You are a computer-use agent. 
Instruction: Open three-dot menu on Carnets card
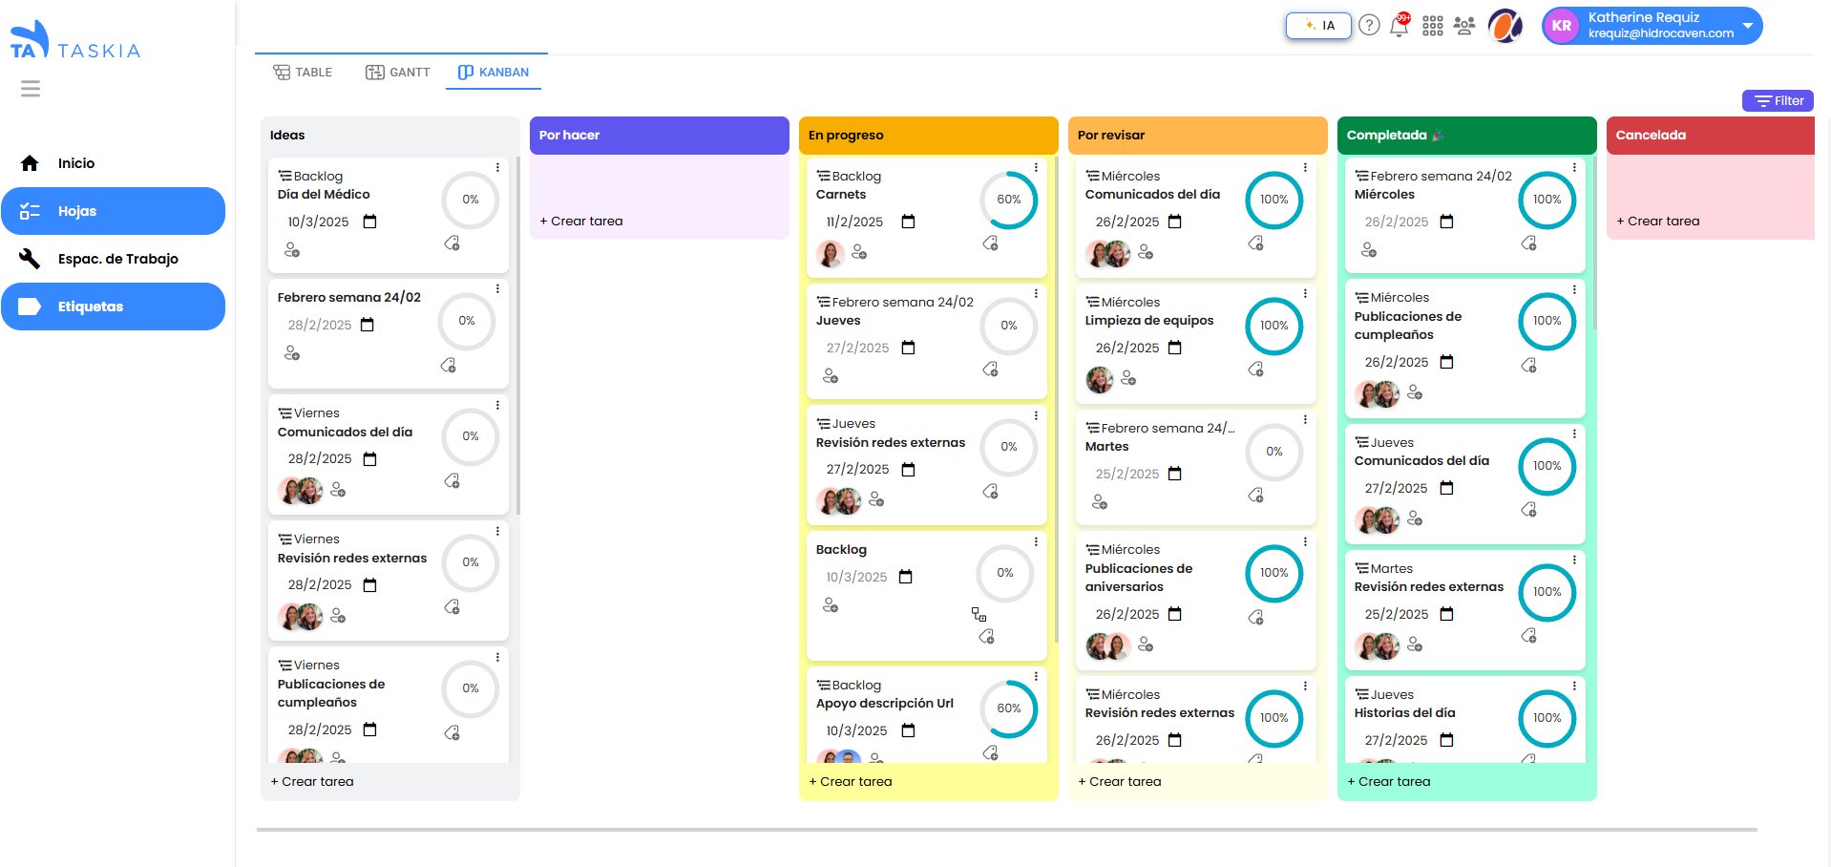click(x=1036, y=167)
